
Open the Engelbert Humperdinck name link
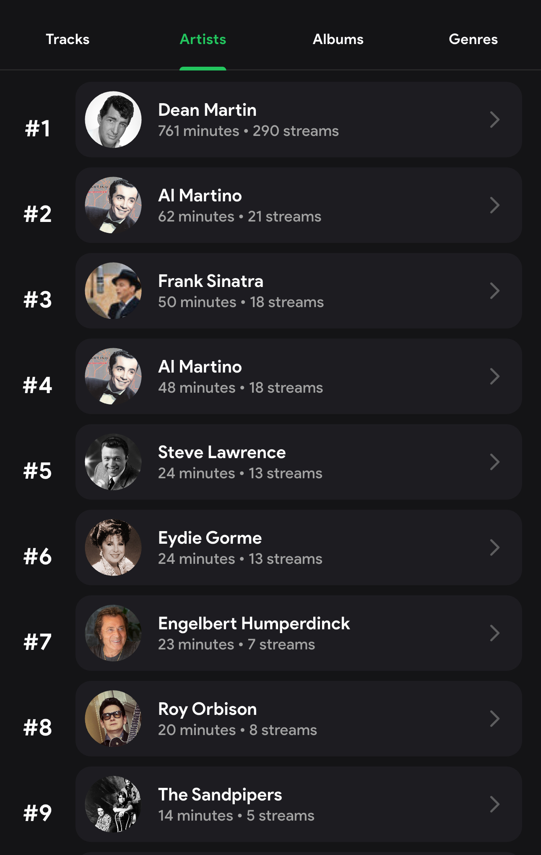pos(254,623)
